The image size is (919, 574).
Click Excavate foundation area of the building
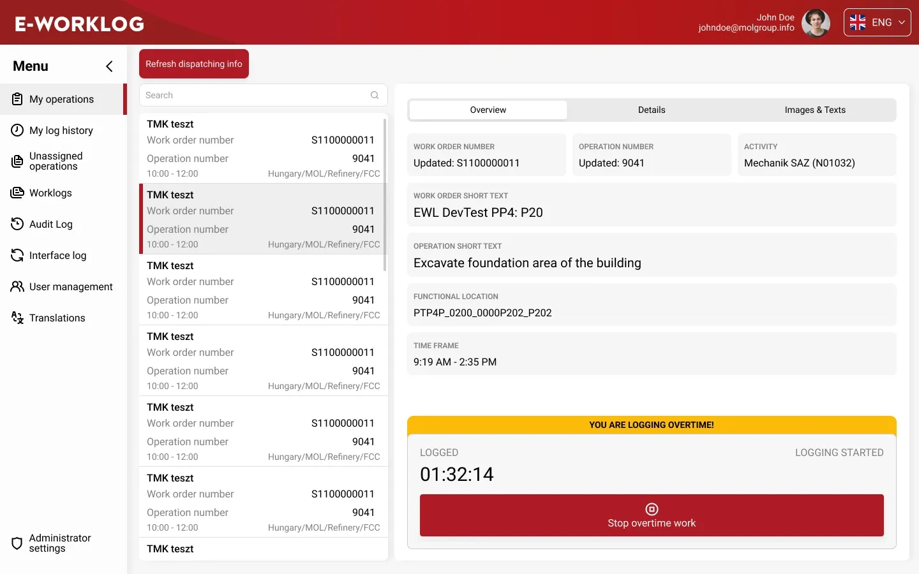point(527,263)
